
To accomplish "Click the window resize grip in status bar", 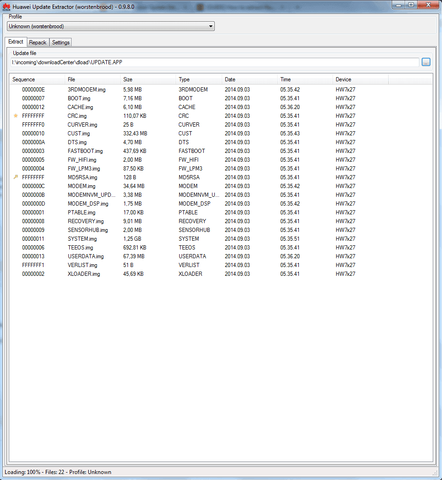I will tap(435, 473).
